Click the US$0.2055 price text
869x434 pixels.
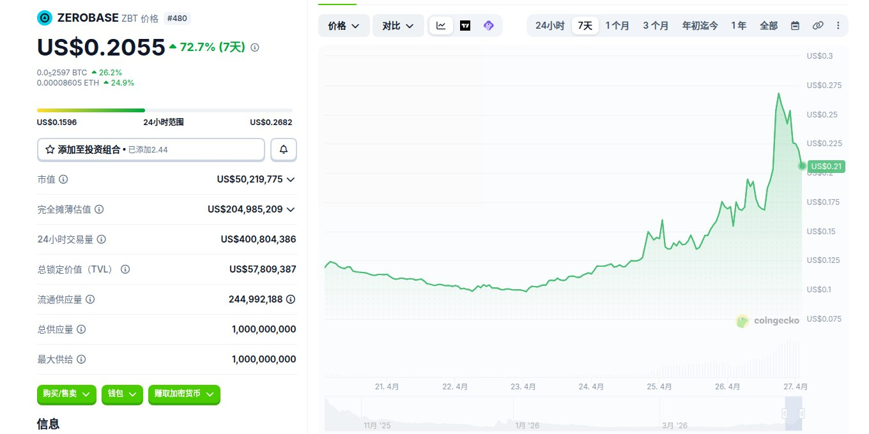pos(101,47)
